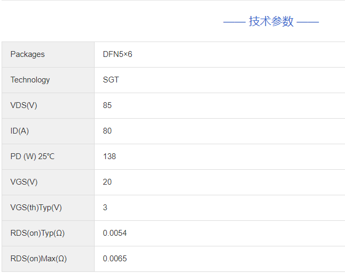This screenshot has height=273, width=345.
Task: Select the VGS value 20
Action: point(107,182)
